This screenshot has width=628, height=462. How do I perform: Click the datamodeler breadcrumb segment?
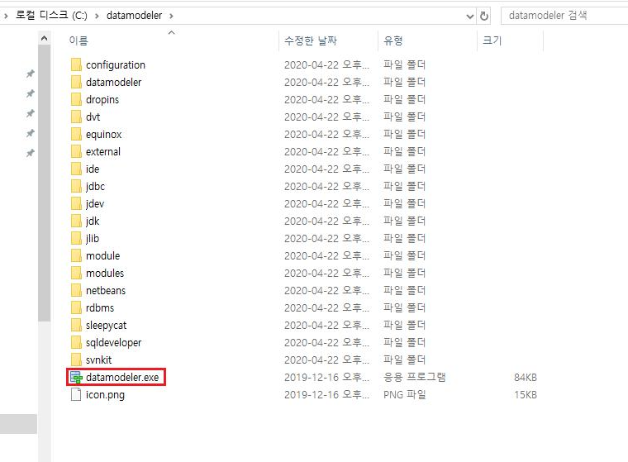(134, 16)
